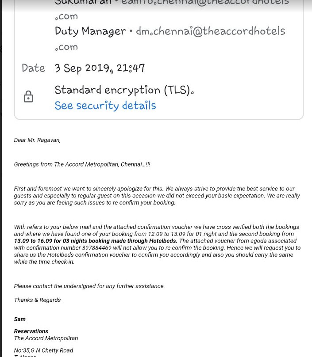
Task: Select the Duty Manager recipient name
Action: click(x=90, y=31)
